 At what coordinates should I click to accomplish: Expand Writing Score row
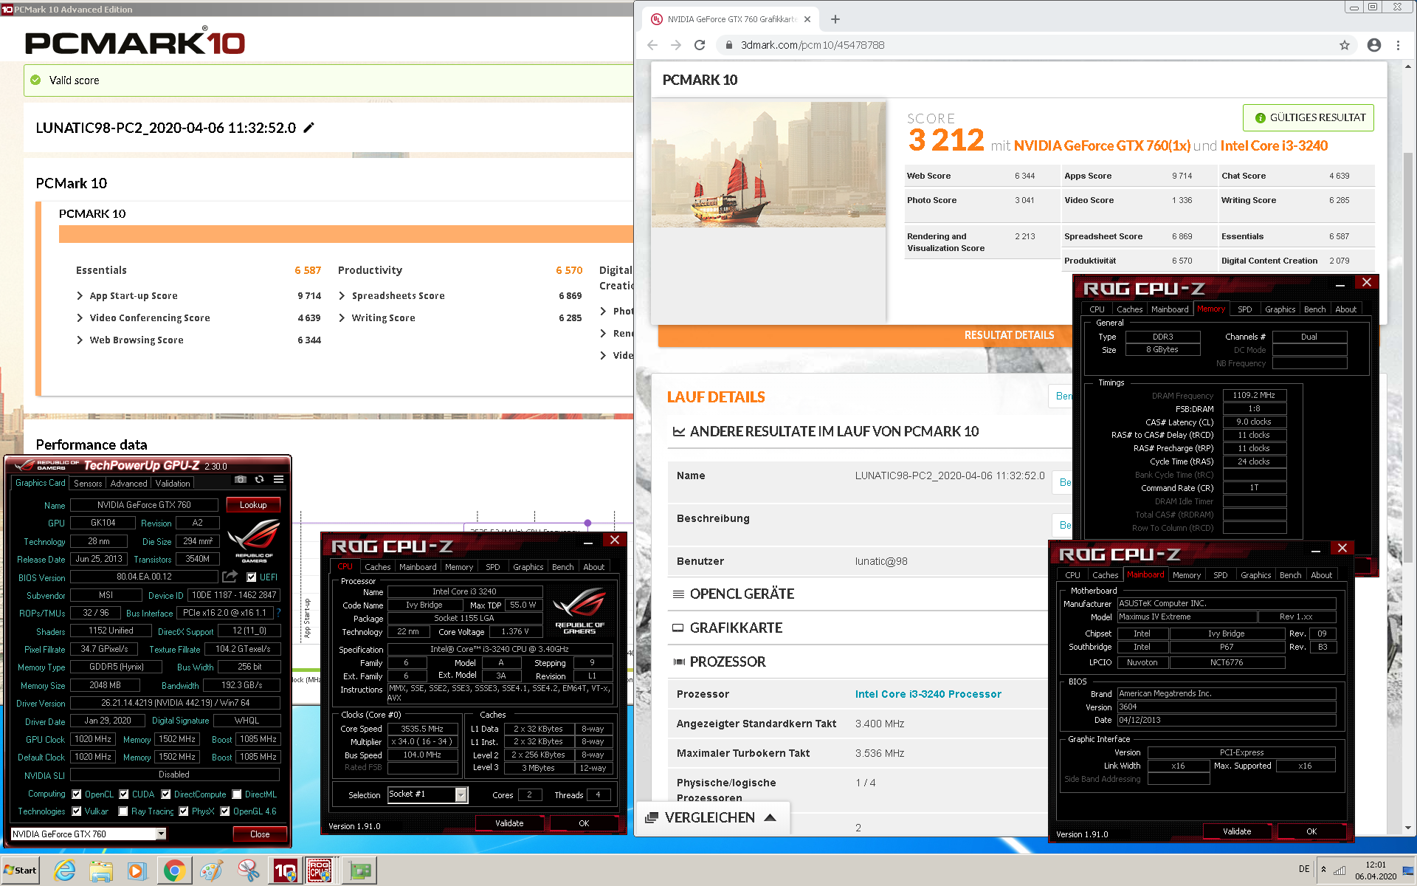tap(342, 318)
